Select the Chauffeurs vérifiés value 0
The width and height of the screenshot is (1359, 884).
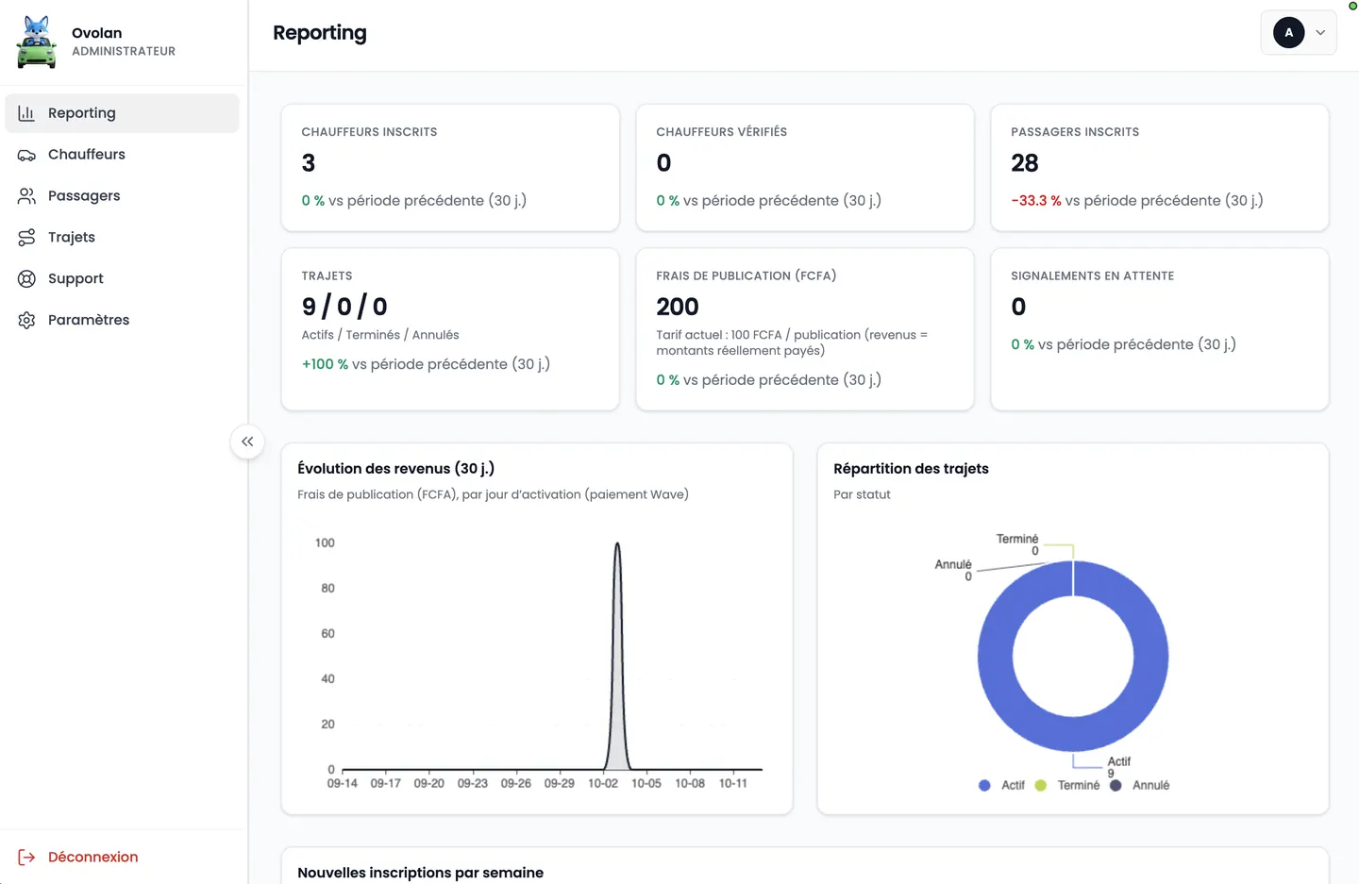click(663, 163)
